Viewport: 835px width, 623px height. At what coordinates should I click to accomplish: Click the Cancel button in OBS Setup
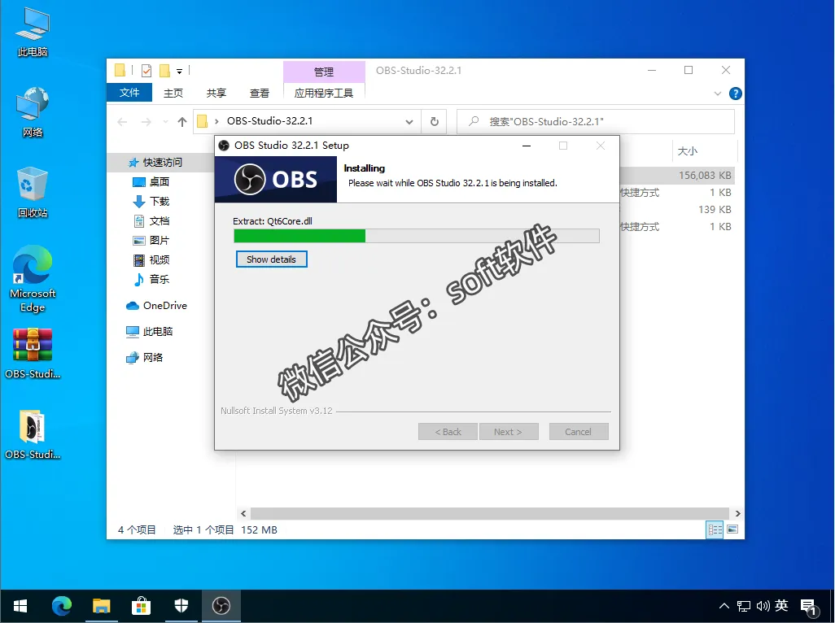click(579, 432)
